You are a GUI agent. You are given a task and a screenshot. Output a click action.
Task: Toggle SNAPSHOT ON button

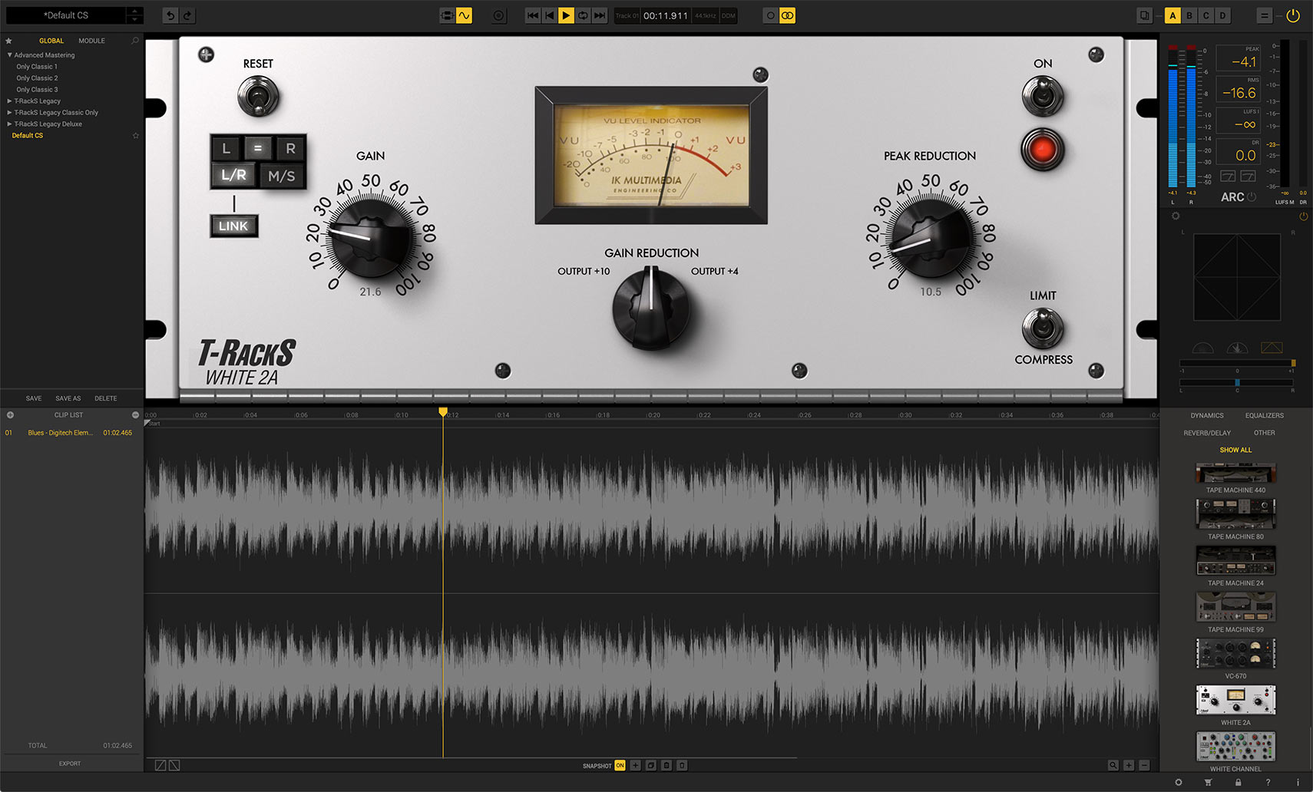coord(620,765)
